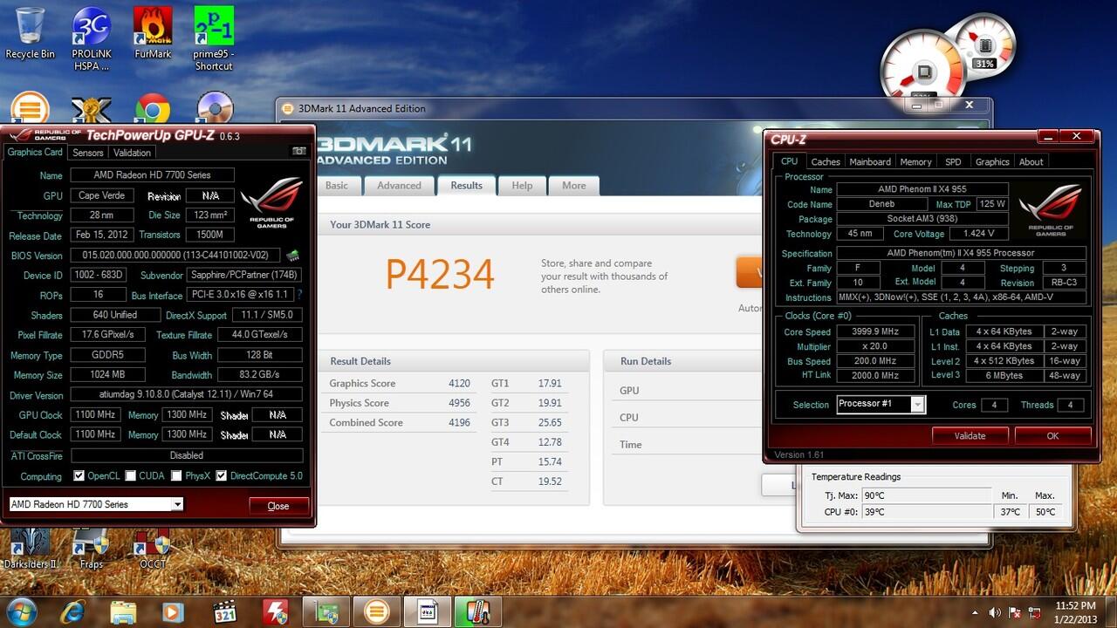Toggle the OpenCL checkbox in GPU-Z

(x=79, y=476)
